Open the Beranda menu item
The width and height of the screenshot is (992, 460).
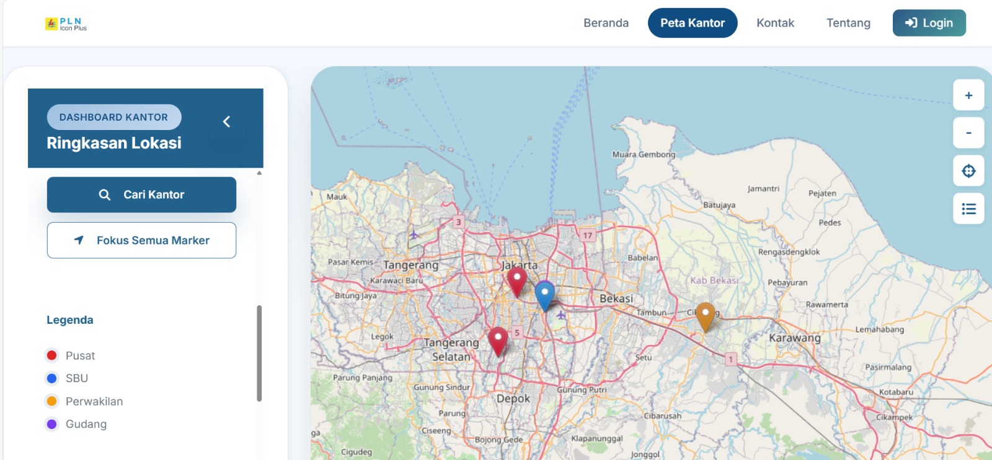tap(606, 23)
